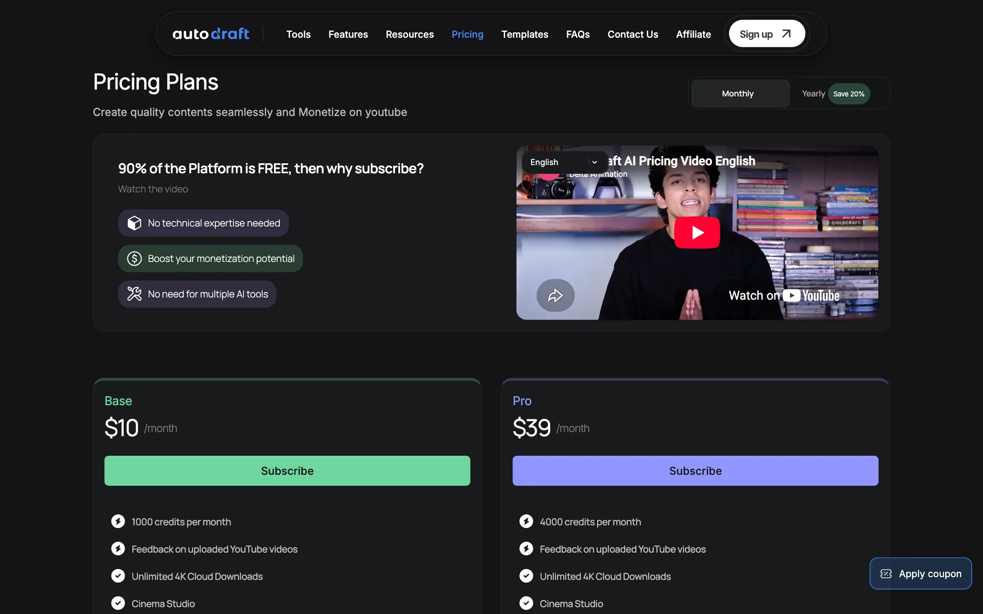983x614 pixels.
Task: Open the English language dropdown on the video
Action: (x=564, y=162)
